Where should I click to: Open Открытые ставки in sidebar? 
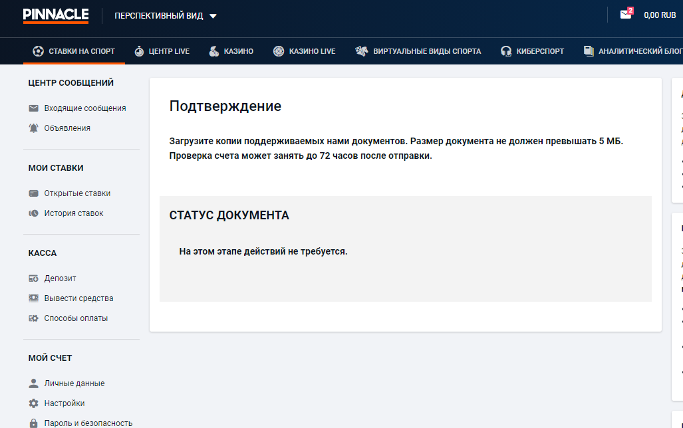tap(77, 193)
